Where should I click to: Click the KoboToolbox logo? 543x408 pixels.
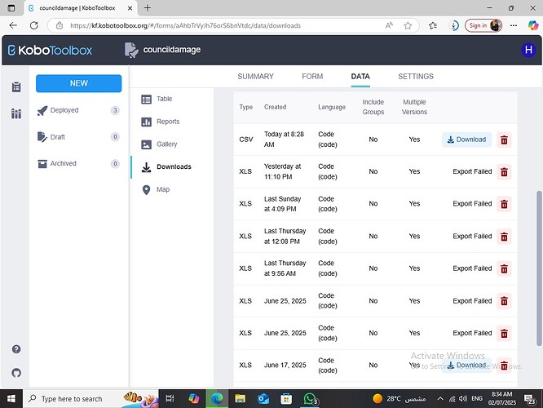(50, 51)
